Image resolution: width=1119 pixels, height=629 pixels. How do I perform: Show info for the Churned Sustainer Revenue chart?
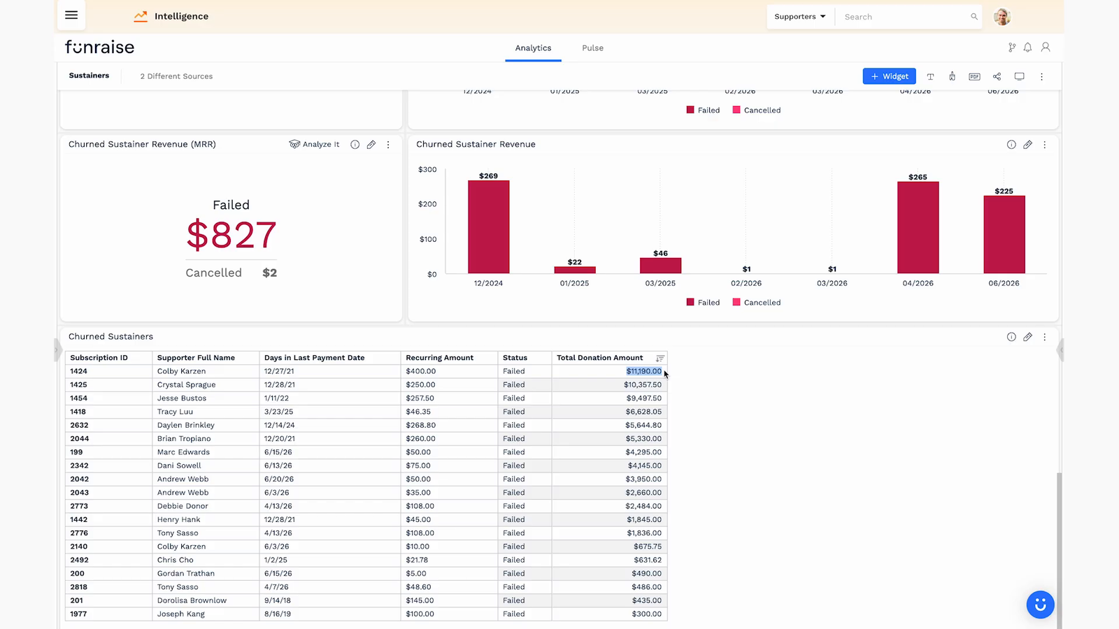click(1011, 145)
